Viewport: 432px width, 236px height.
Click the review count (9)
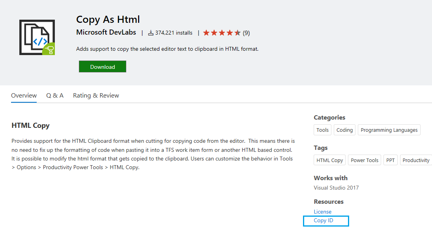246,33
